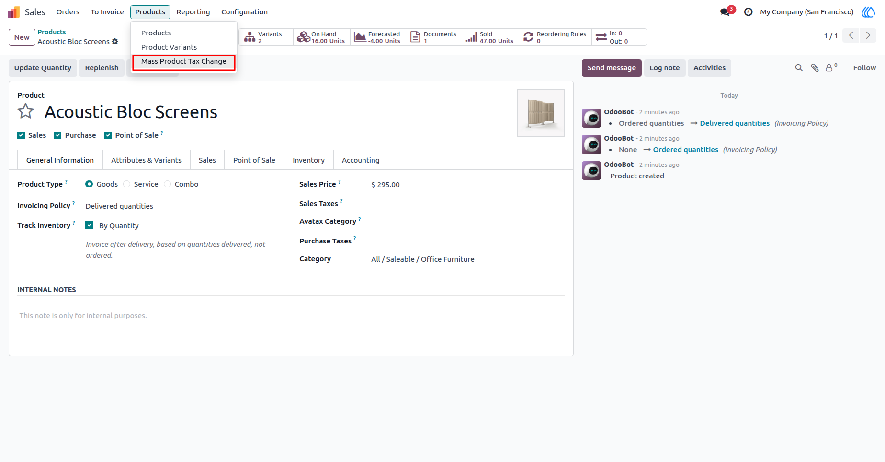Open Forecasted -4.00 Units report
The height and width of the screenshot is (462, 885).
(x=378, y=37)
